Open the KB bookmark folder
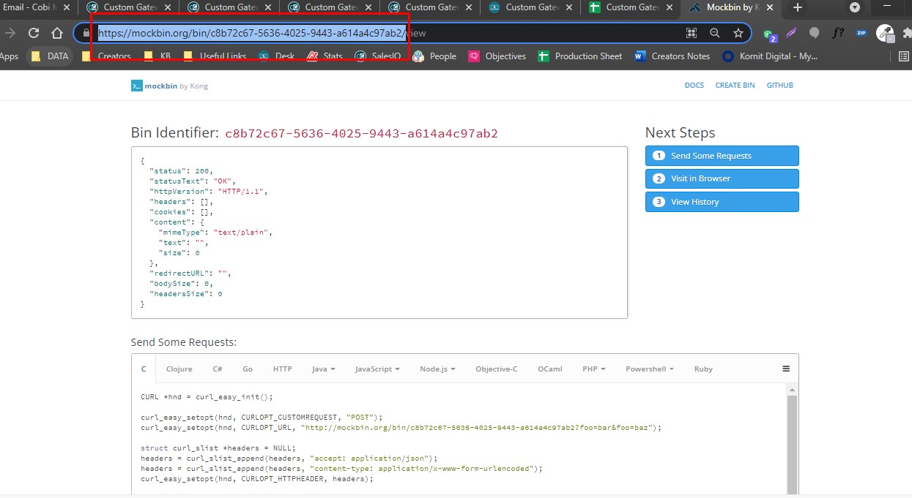The height and width of the screenshot is (498, 912). click(x=157, y=56)
